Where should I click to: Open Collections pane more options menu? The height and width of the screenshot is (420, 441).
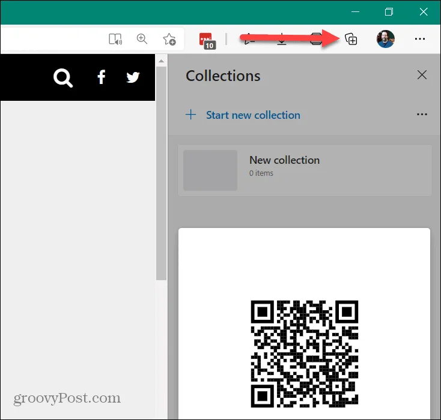422,115
